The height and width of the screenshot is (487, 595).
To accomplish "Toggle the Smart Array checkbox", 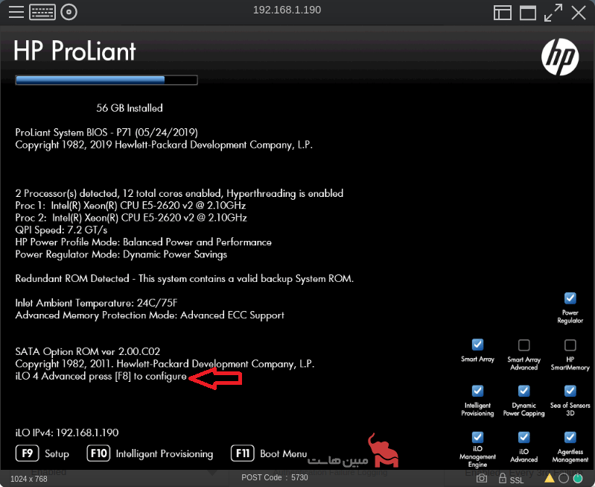I will (477, 345).
